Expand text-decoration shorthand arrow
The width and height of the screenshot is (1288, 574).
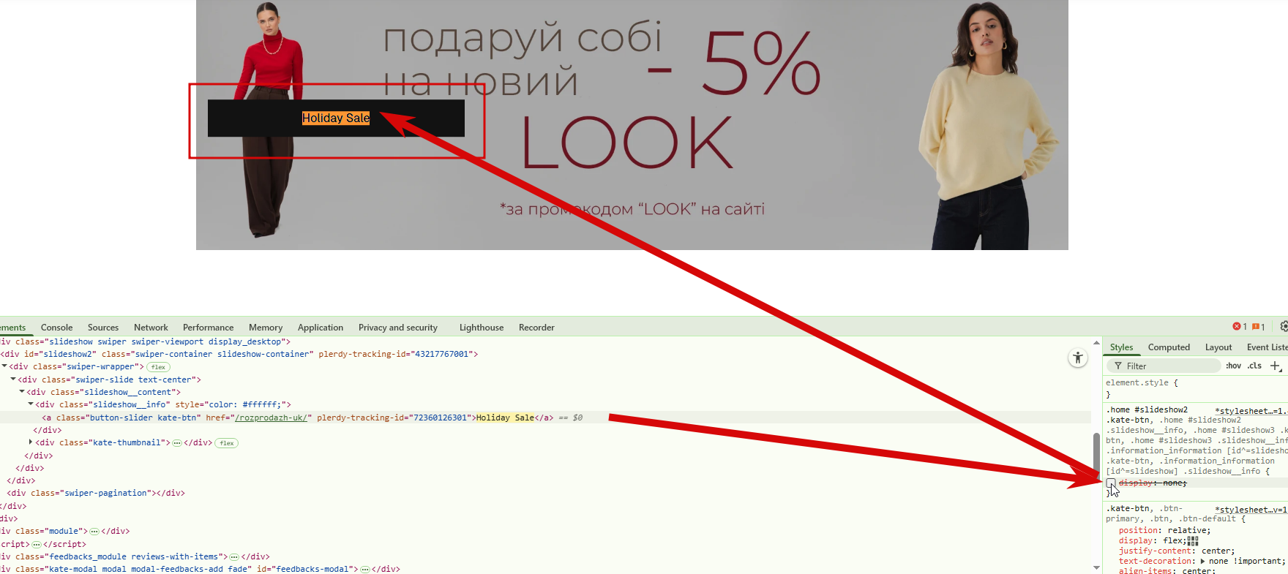click(1203, 562)
